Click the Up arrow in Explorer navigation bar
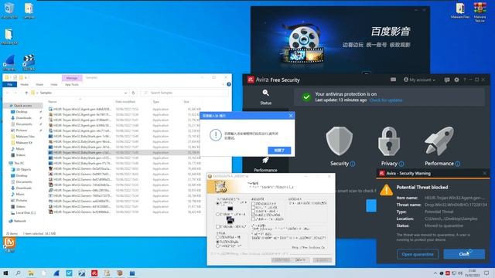495x278 pixels. coord(26,93)
